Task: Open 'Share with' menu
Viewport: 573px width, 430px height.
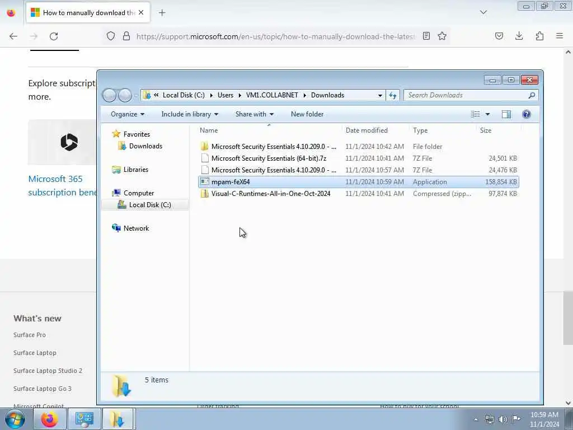Action: pos(255,114)
